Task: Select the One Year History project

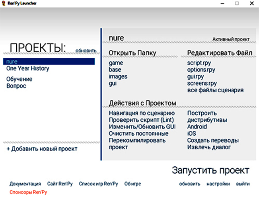Action: click(28, 68)
